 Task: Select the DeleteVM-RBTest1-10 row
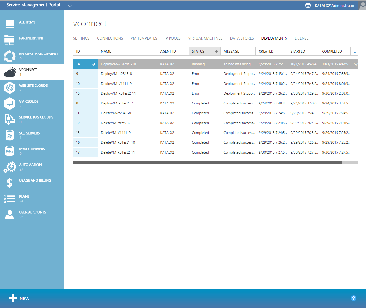[x=216, y=142]
